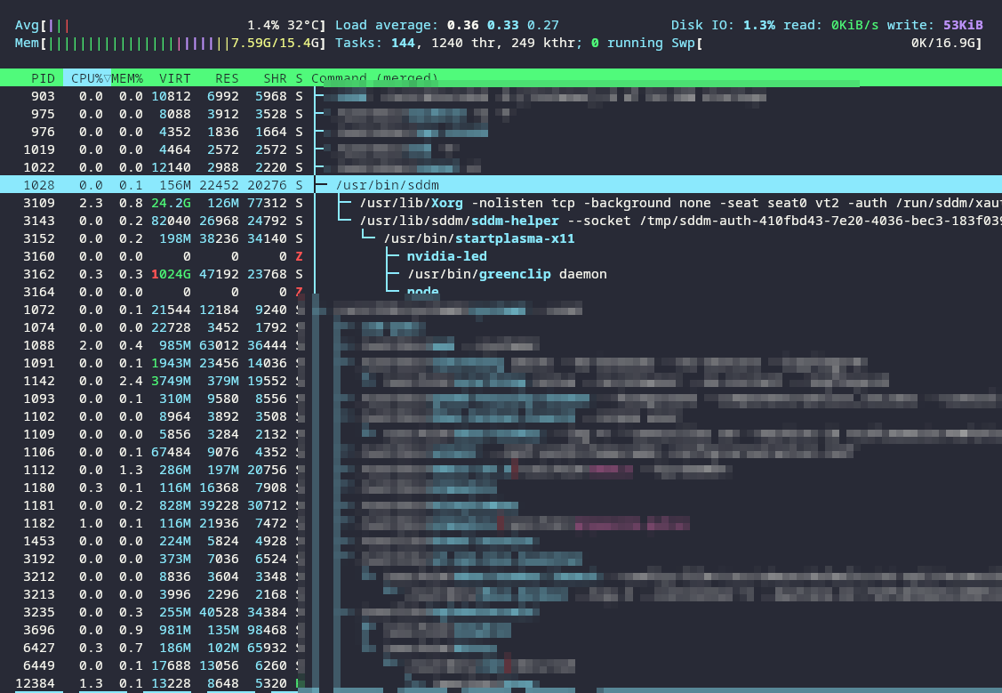
Task: Click PID 1088 row
Action: pyautogui.click(x=501, y=345)
